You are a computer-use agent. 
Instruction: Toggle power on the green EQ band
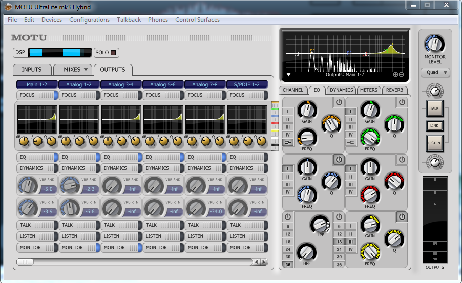(x=402, y=103)
